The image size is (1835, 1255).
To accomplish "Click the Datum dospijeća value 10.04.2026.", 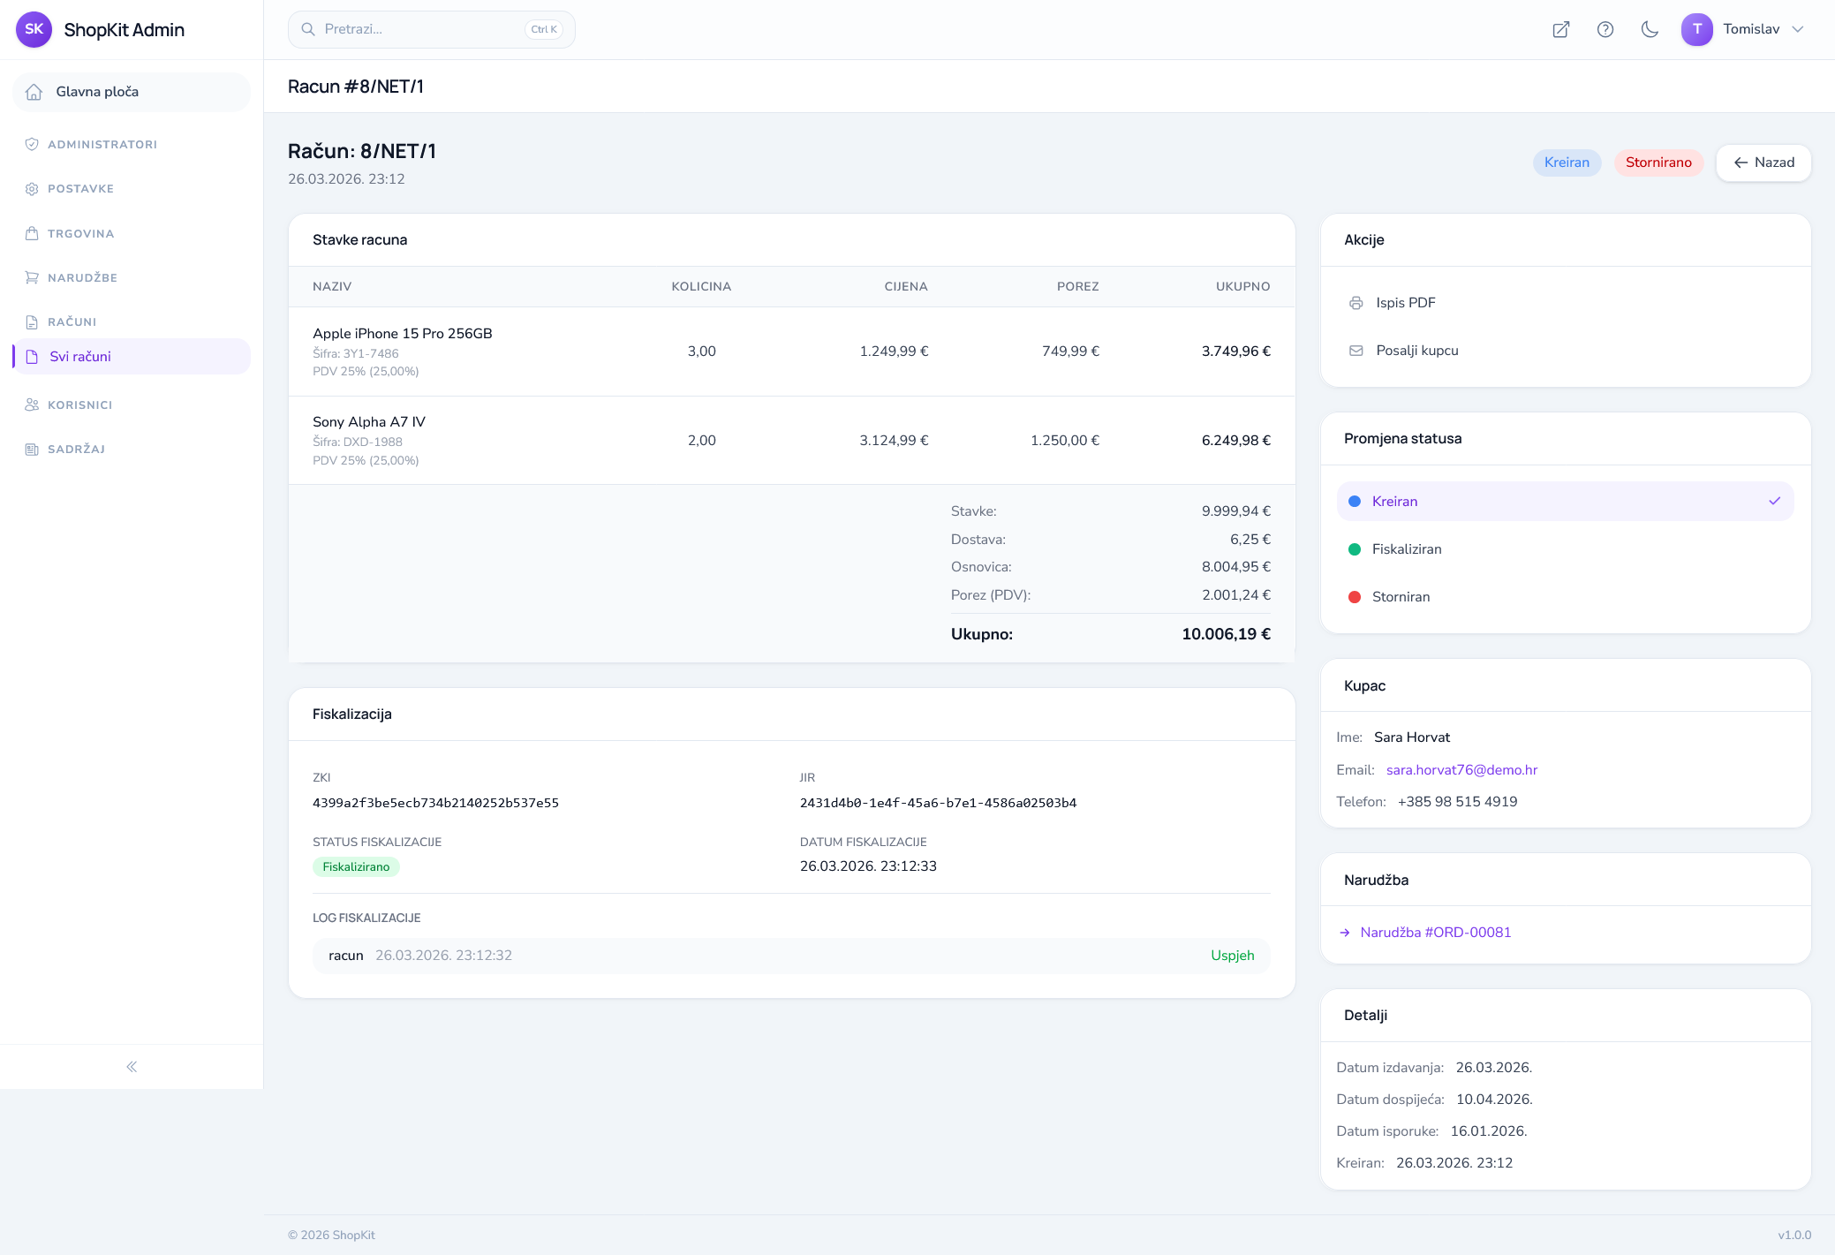I will point(1494,1100).
